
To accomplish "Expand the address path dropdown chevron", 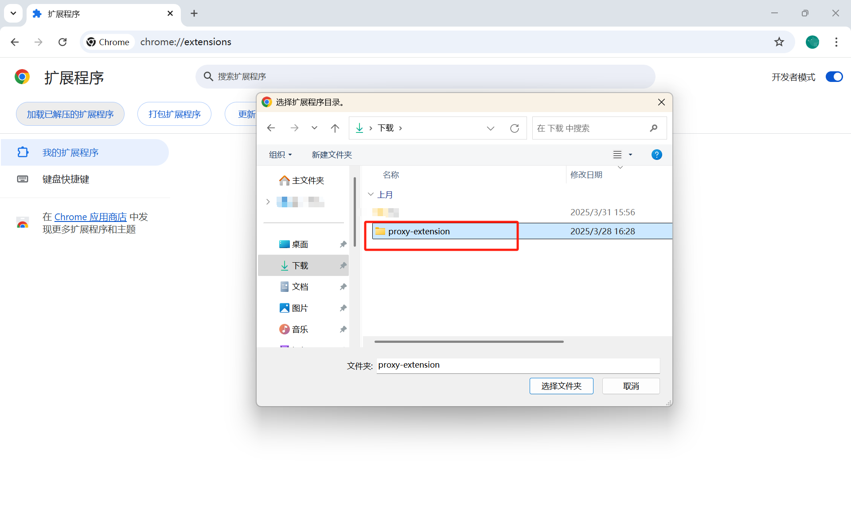I will 490,128.
